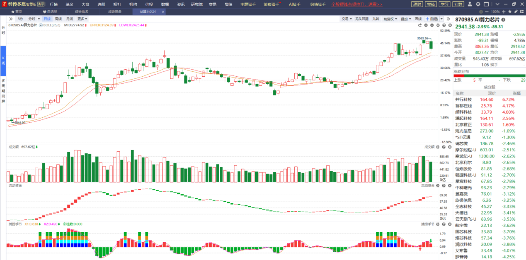Click the info icon next to AI算力芯片 title

503,20
